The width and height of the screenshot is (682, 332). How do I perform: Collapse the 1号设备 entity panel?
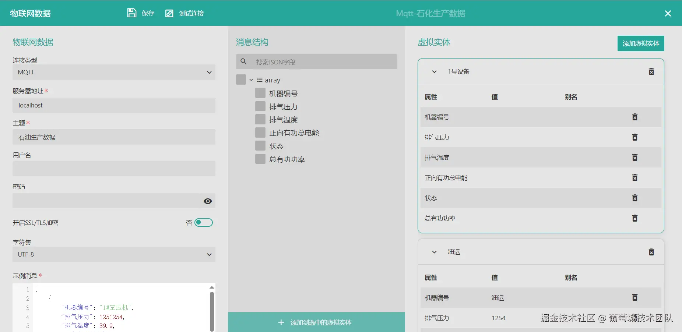(434, 72)
